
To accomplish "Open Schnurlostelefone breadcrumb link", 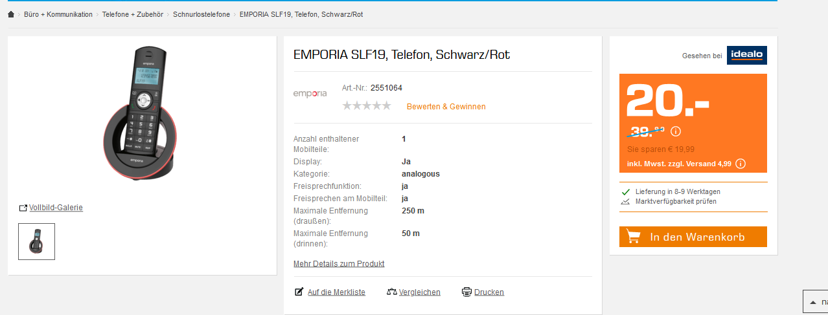I will click(x=201, y=14).
